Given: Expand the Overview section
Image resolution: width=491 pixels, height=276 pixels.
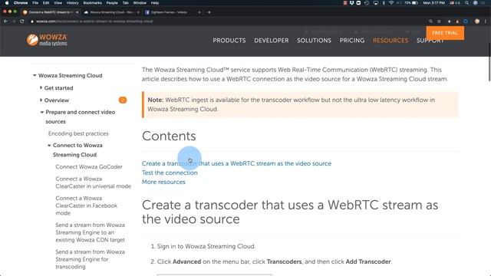Looking at the screenshot, I should tap(41, 100).
